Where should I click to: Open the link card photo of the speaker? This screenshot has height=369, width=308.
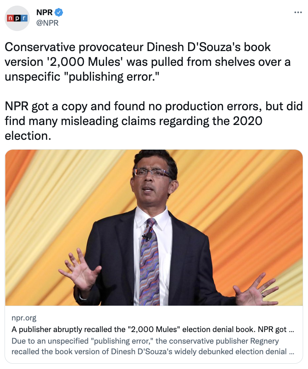coord(154,227)
